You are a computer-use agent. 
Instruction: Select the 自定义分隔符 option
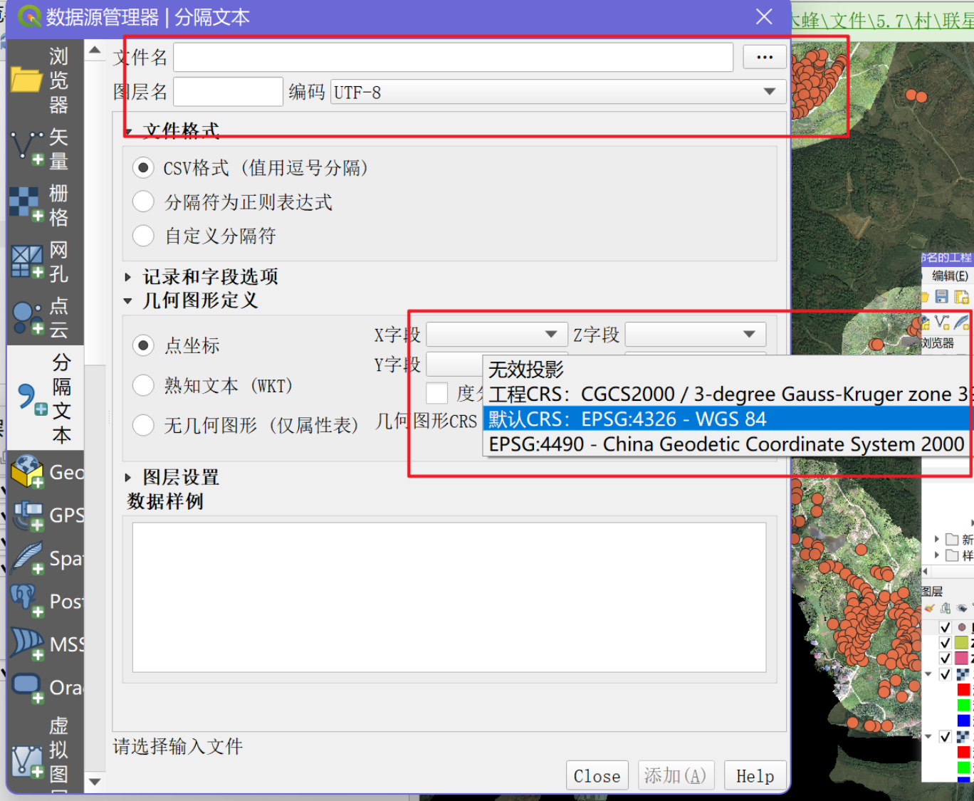point(143,235)
